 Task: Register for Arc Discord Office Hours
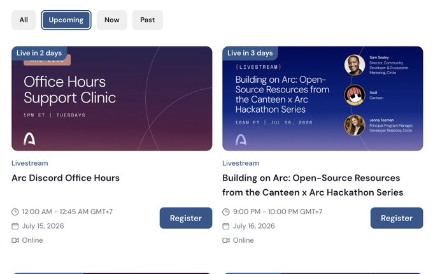click(x=186, y=218)
